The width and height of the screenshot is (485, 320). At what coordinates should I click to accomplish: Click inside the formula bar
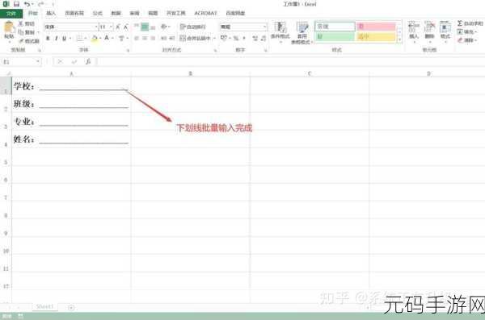coord(291,62)
